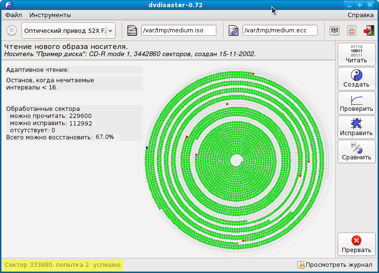
Task: Click the blue sector marker on the spiral
Action: click(x=147, y=147)
